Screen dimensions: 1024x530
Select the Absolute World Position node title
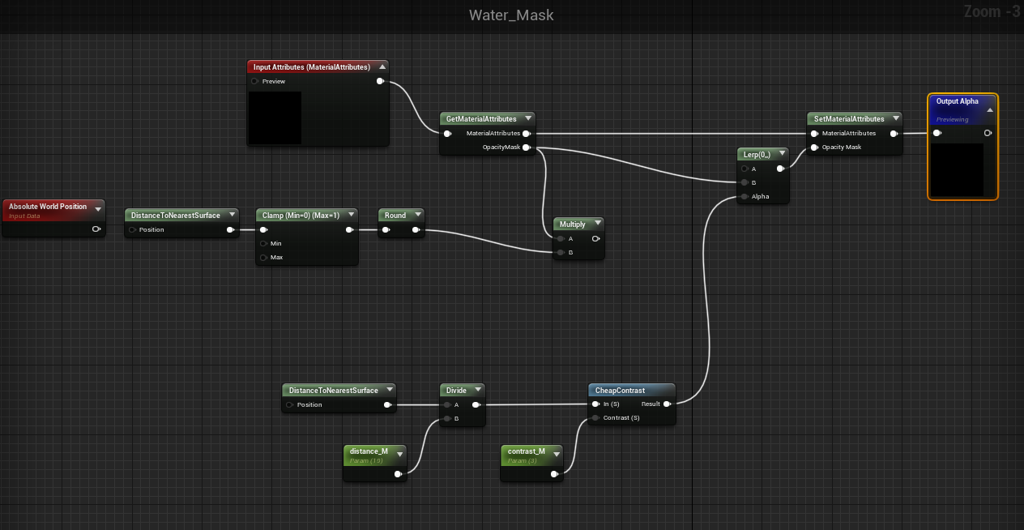click(x=48, y=207)
